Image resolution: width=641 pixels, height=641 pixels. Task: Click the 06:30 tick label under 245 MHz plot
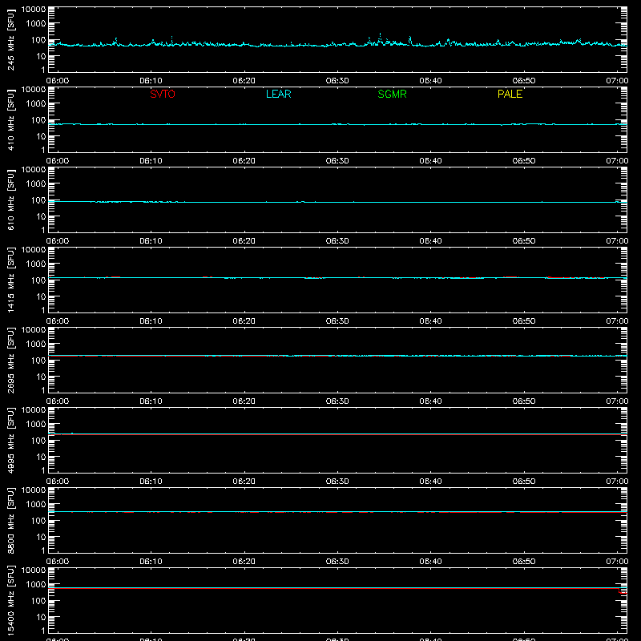point(337,81)
